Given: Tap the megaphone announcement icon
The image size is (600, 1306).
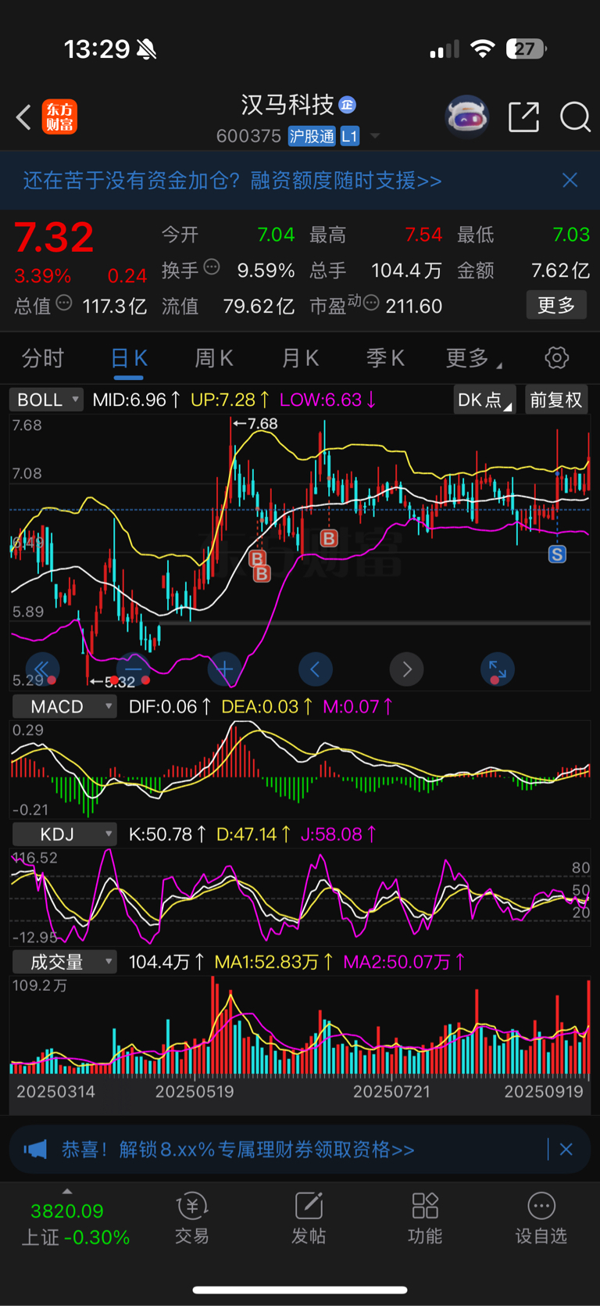Looking at the screenshot, I should click(x=35, y=1150).
